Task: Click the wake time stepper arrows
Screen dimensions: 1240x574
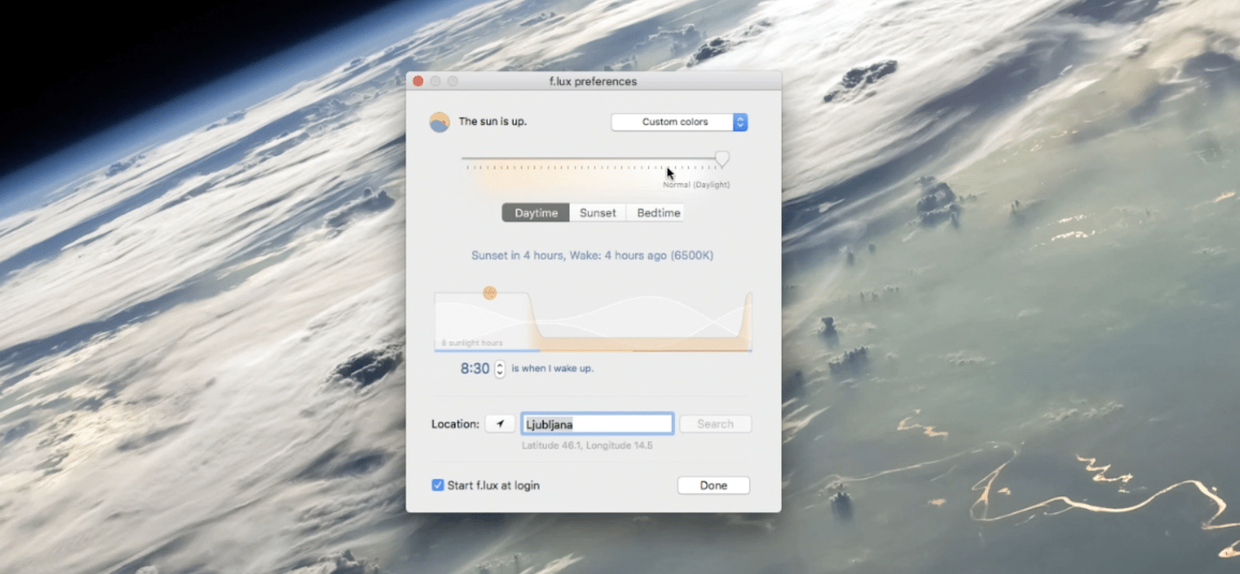Action: coord(500,369)
